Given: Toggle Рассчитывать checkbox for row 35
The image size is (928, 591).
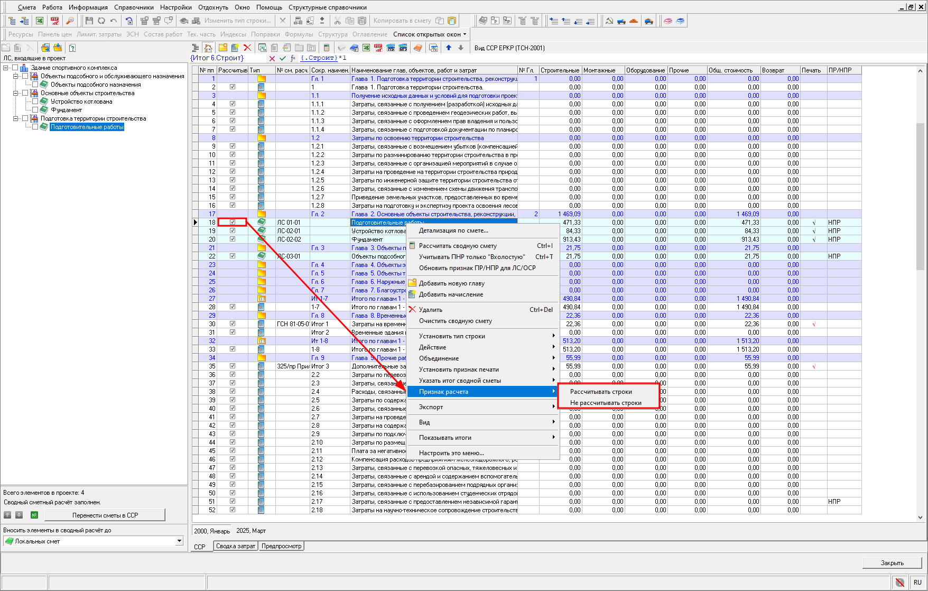Looking at the screenshot, I should [233, 366].
